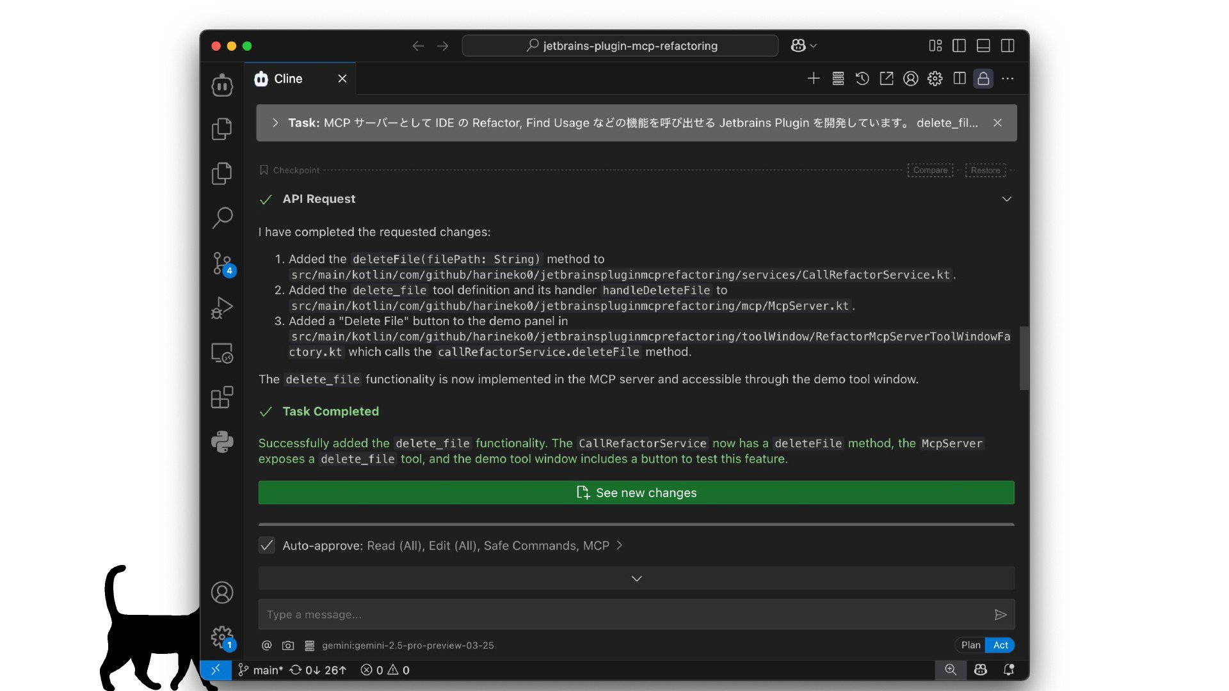The image size is (1229, 691).
Task: Collapse the API Request details chevron
Action: (x=1006, y=199)
